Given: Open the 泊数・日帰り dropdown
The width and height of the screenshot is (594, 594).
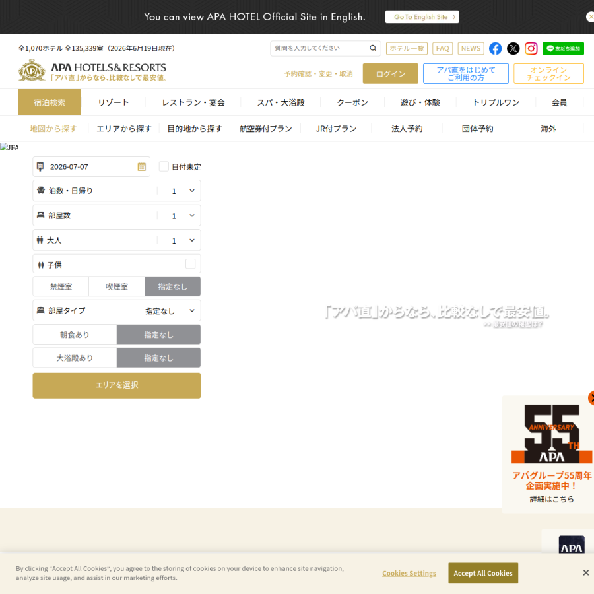Looking at the screenshot, I should [x=117, y=191].
